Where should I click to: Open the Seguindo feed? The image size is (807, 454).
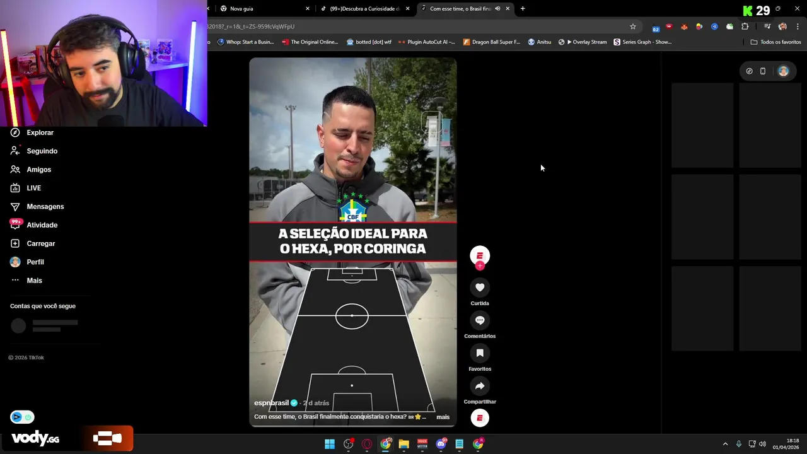[34, 151]
